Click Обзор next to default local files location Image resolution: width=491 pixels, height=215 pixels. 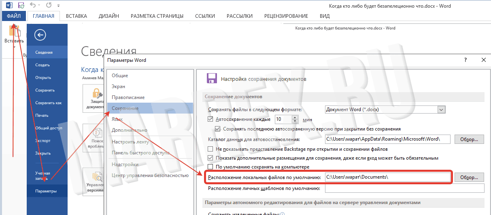pos(469,177)
